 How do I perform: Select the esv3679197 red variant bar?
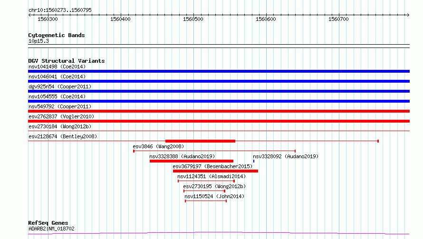[x=216, y=171]
